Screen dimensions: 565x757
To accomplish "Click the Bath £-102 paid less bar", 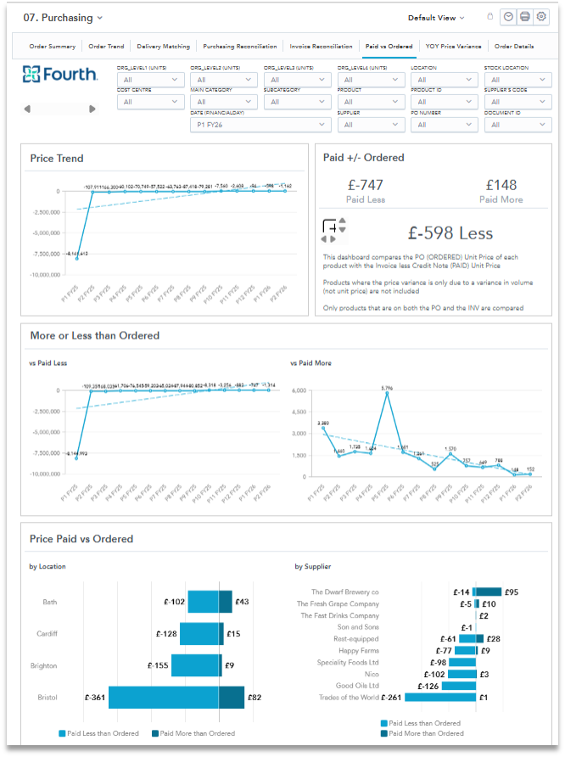I will [x=203, y=602].
